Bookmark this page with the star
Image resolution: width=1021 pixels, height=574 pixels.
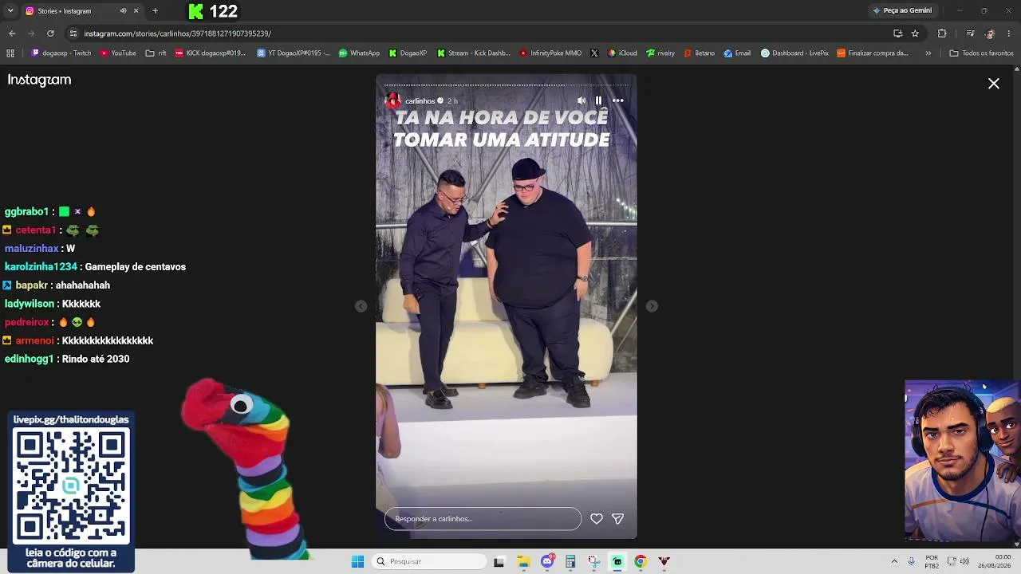point(915,33)
